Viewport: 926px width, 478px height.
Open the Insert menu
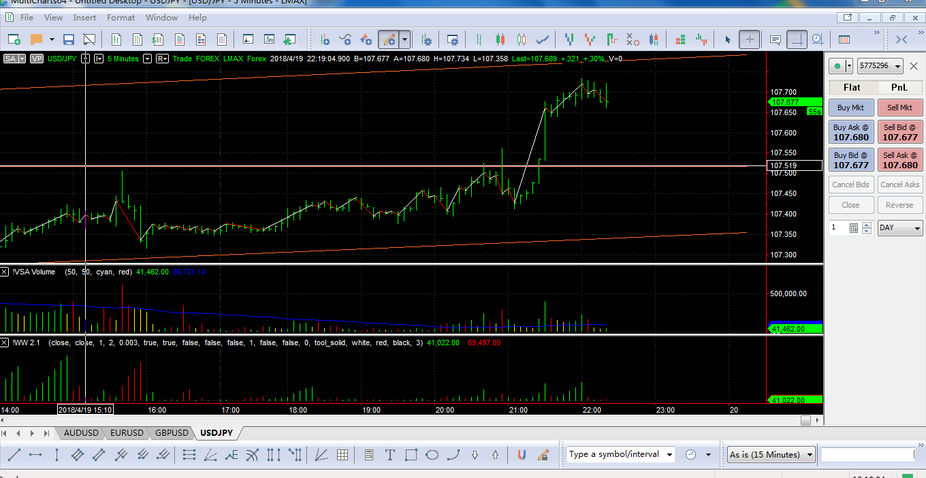(84, 18)
